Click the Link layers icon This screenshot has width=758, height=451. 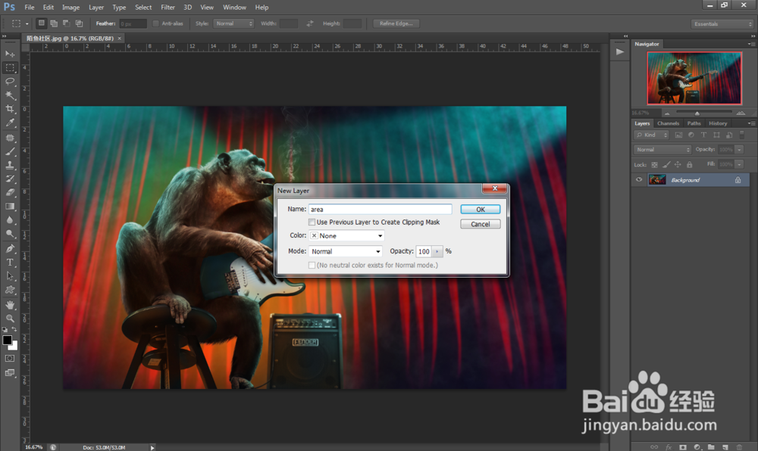click(654, 447)
